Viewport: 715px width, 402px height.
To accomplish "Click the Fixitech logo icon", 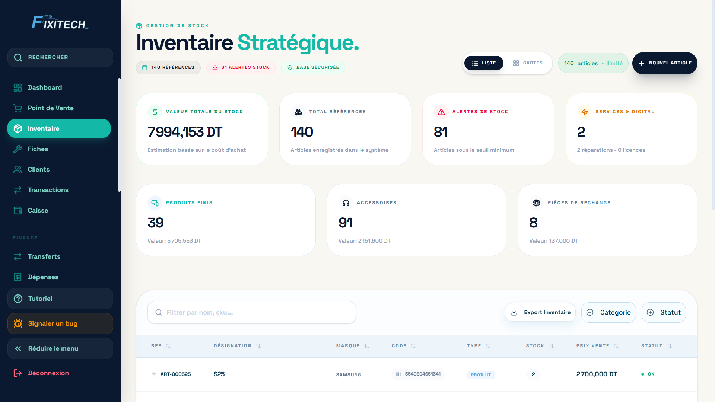I will tap(60, 22).
